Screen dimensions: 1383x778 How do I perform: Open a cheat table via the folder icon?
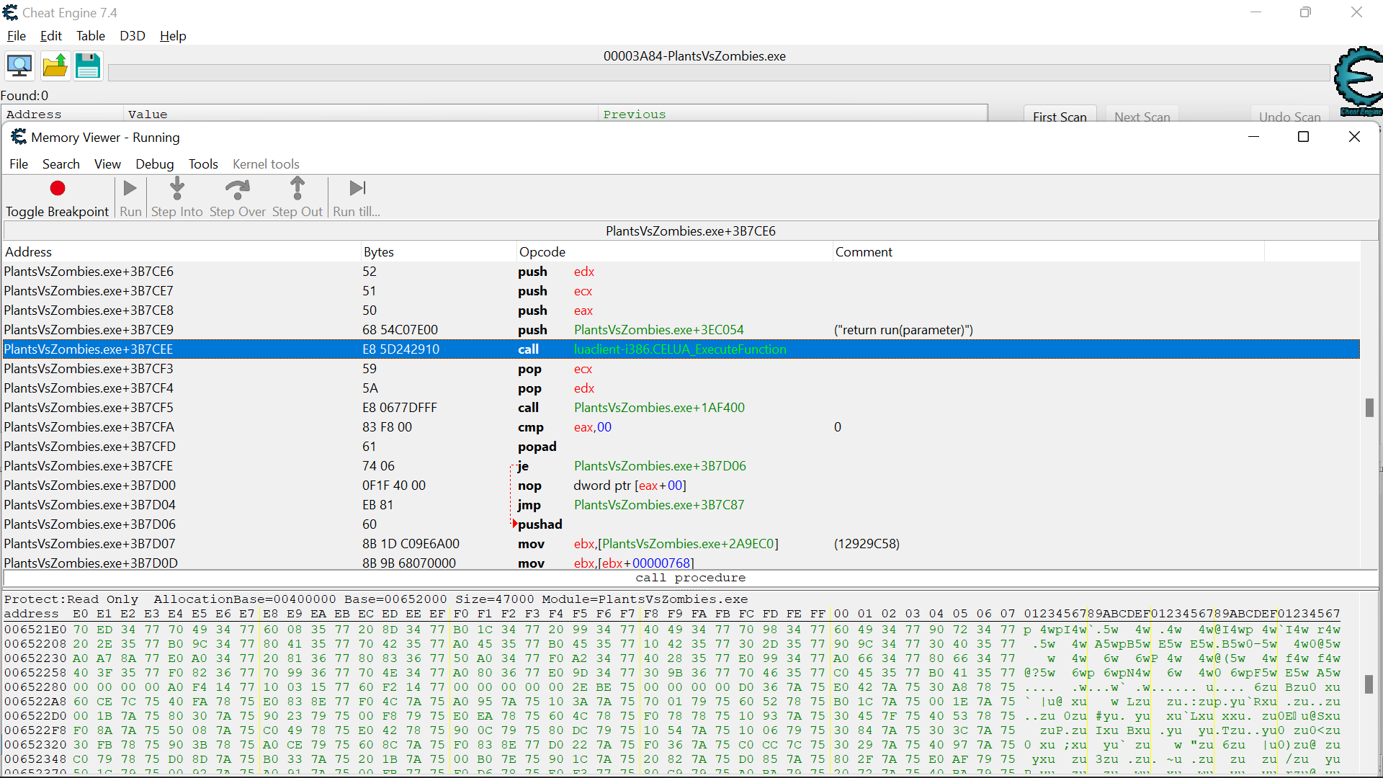click(54, 65)
